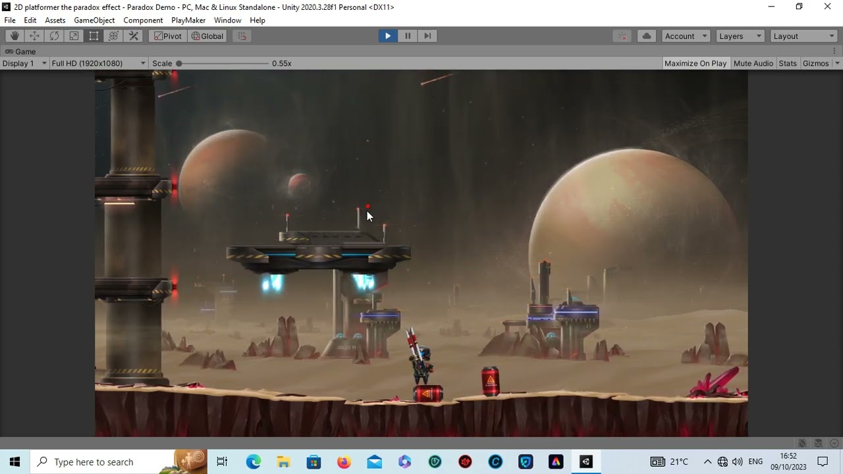Viewport: 843px width, 474px height.
Task: Open the Assets menu
Action: point(55,20)
